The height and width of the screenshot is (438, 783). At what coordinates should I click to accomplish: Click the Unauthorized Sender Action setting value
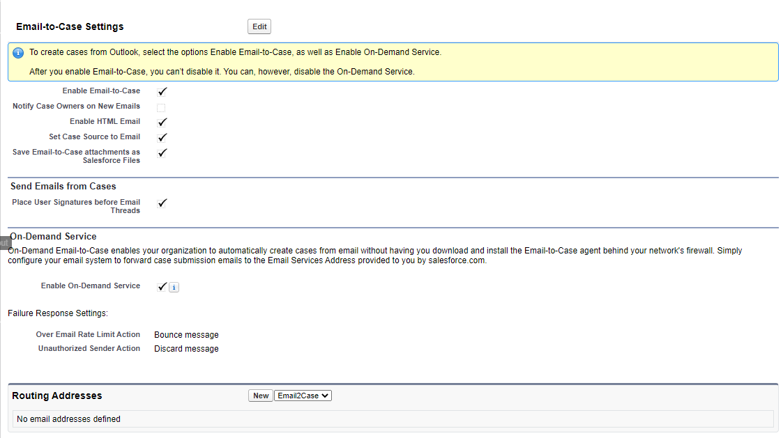(186, 348)
